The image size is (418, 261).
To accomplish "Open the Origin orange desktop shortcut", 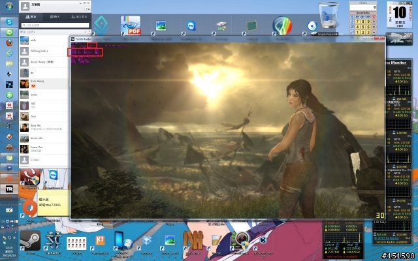I will (x=30, y=207).
